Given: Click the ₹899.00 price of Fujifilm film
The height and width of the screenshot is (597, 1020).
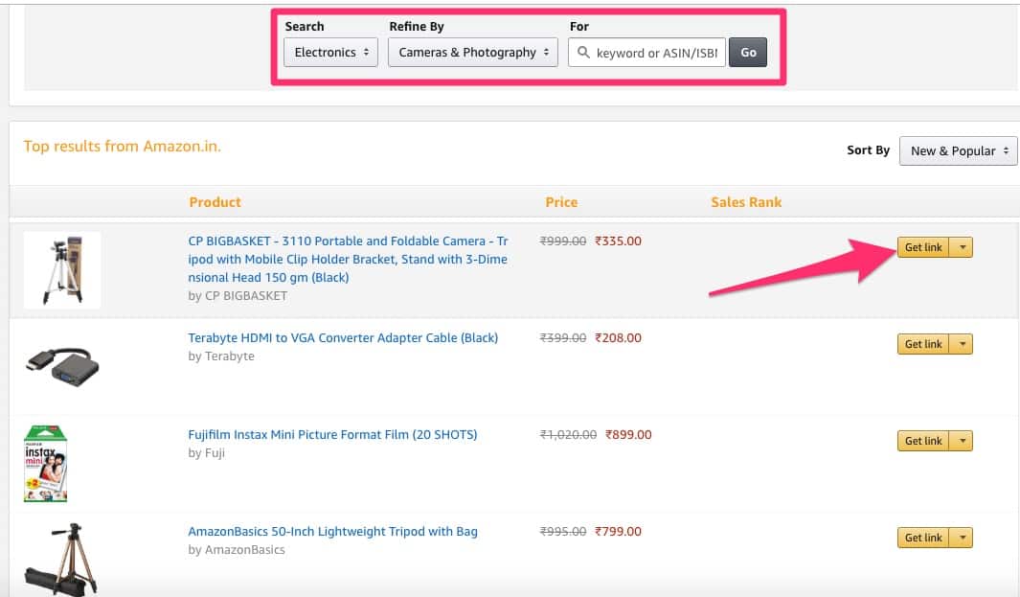Looking at the screenshot, I should pyautogui.click(x=628, y=435).
